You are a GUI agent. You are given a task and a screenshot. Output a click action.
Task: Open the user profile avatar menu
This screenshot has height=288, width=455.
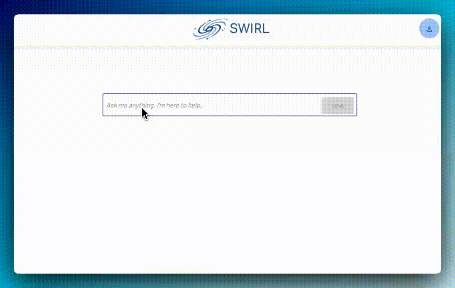tap(429, 28)
